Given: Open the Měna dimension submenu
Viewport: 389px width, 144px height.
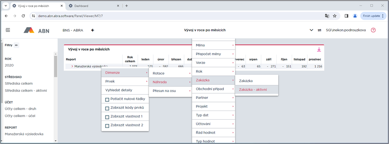Looking at the screenshot, I should (x=213, y=45).
